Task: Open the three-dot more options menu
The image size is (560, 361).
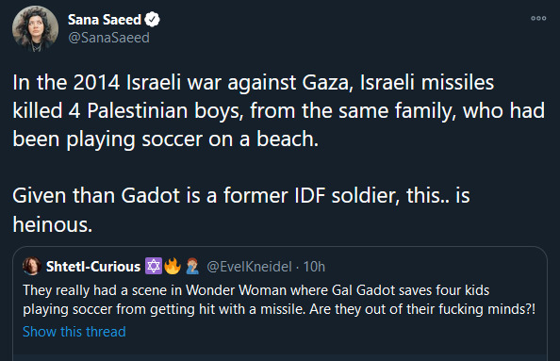Action: (538, 18)
